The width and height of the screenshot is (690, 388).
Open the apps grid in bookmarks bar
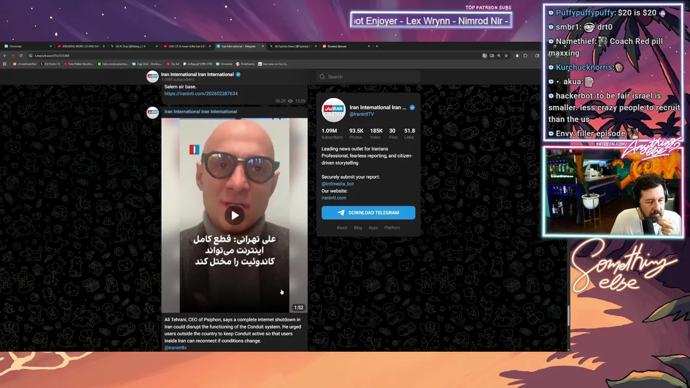pyautogui.click(x=4, y=64)
